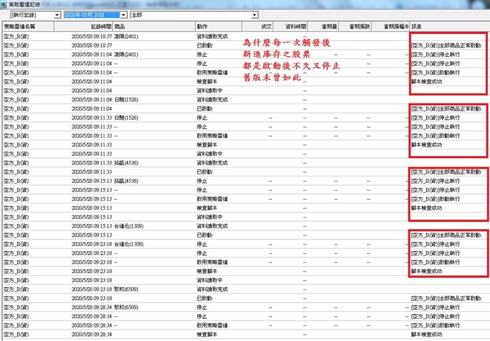Image resolution: width=490 pixels, height=341 pixels.
Task: Expand the 全部 filter dropdown
Action: [254, 14]
